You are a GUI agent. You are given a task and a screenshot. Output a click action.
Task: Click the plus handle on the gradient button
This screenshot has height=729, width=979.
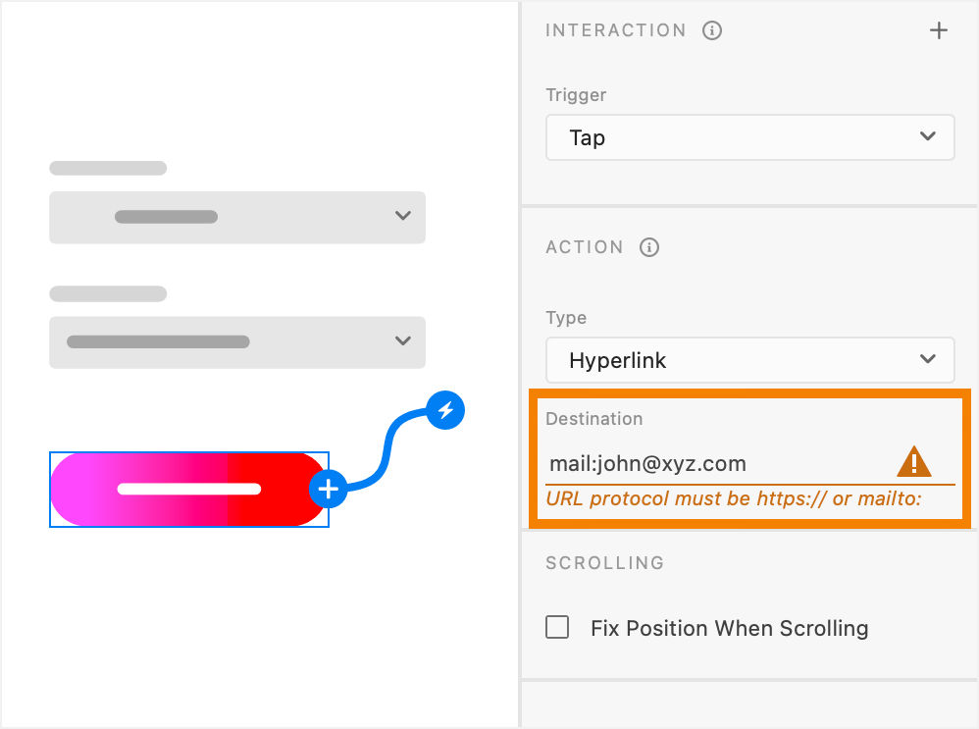coord(329,489)
